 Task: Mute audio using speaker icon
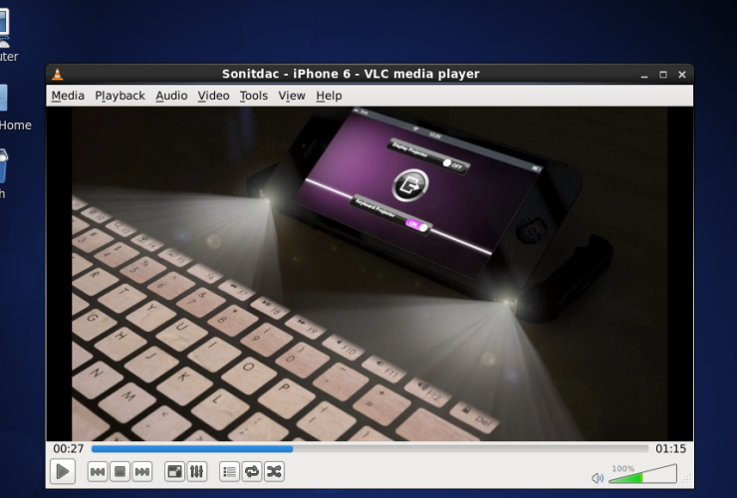pyautogui.click(x=598, y=478)
